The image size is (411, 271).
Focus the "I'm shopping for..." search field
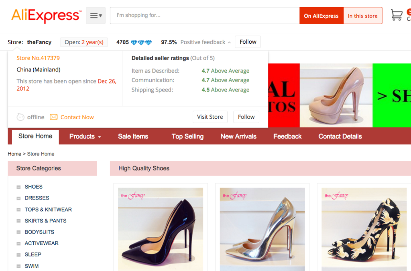205,16
